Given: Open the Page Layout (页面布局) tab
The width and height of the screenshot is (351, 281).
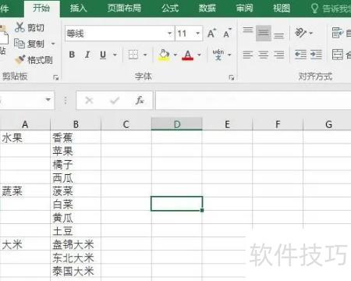Looking at the screenshot, I should coord(124,9).
